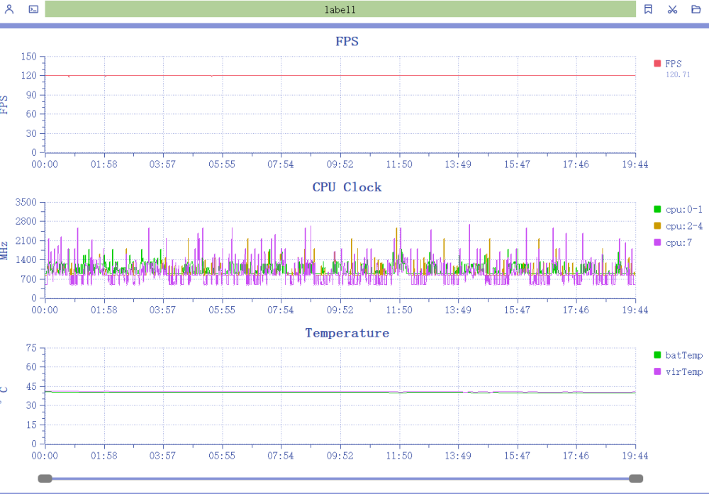The image size is (709, 494).
Task: Click the green batTemp color swatch
Action: tap(657, 355)
